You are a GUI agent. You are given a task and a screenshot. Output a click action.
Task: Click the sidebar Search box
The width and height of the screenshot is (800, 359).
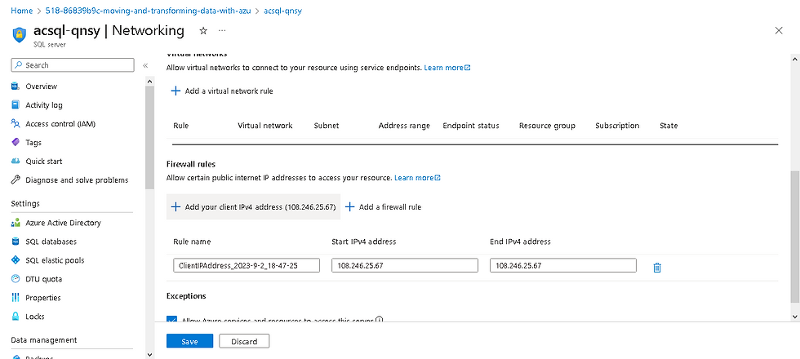73,65
